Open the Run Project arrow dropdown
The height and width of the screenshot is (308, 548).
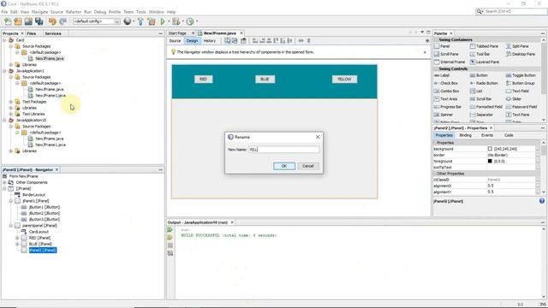coord(169,21)
